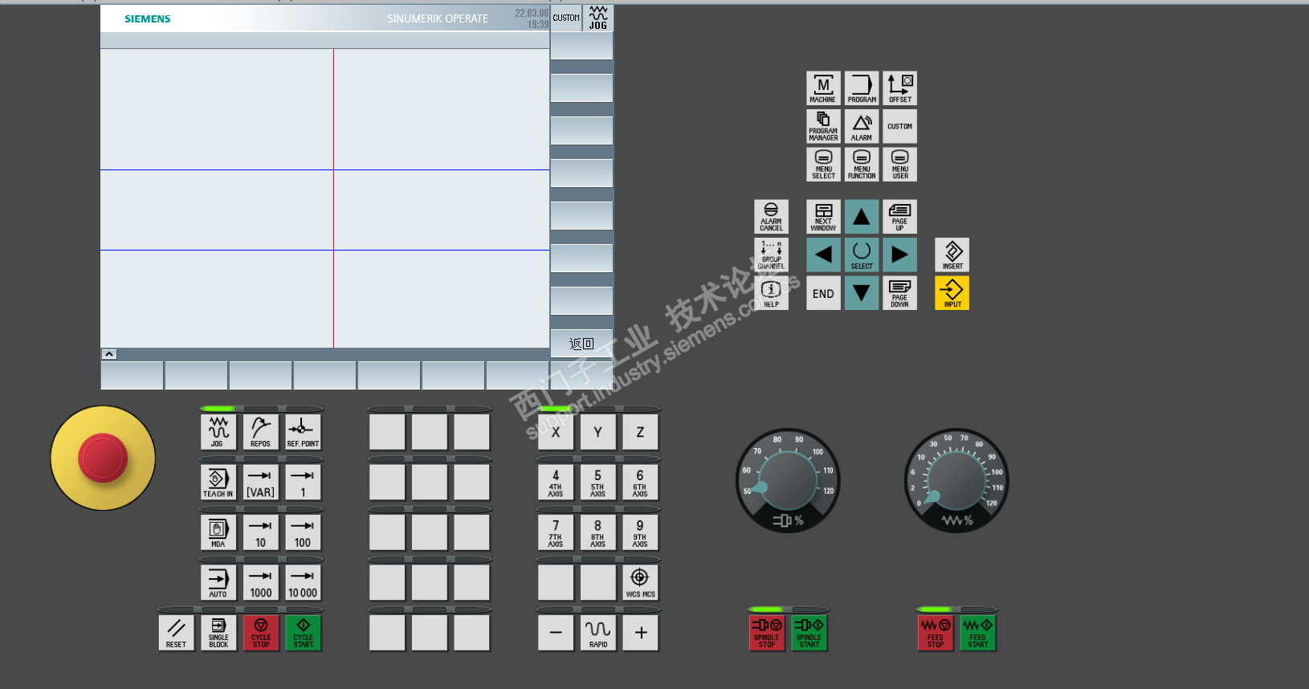Select the 5TH AXIS key
Screen dimensions: 1309x689
[x=597, y=483]
